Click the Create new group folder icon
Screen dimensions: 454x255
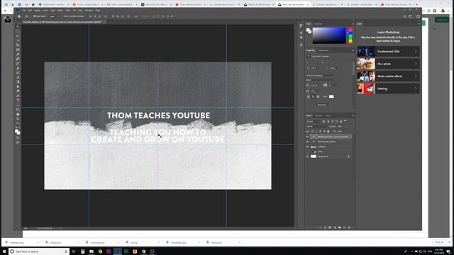pyautogui.click(x=340, y=228)
